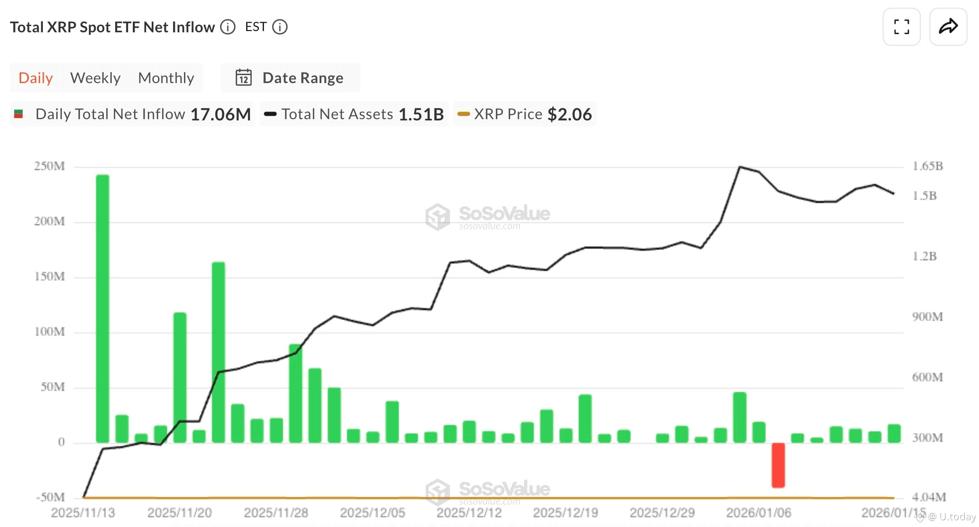Switch to the Weekly tab
Image resolution: width=979 pixels, height=527 pixels.
[x=95, y=78]
